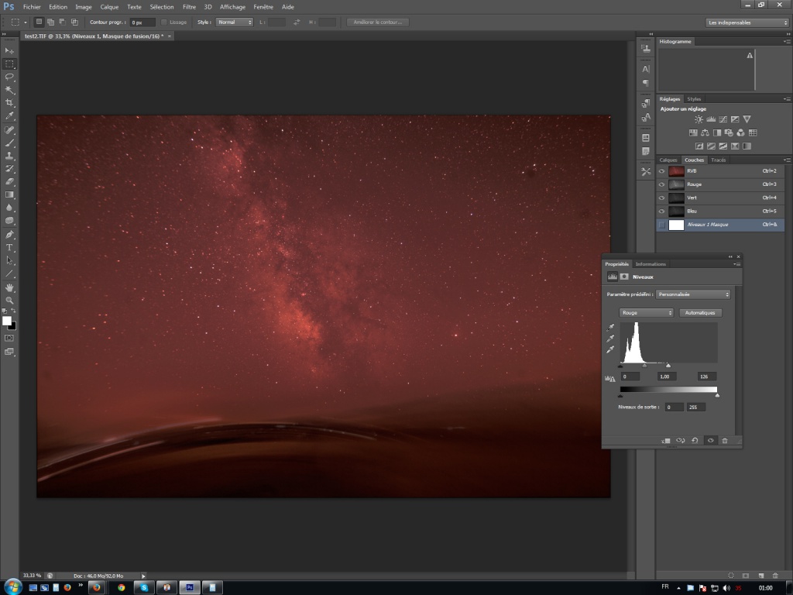Select the Lasso tool

coord(10,77)
